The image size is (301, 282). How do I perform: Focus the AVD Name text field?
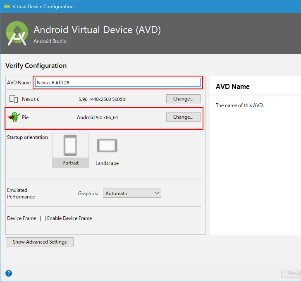click(118, 83)
